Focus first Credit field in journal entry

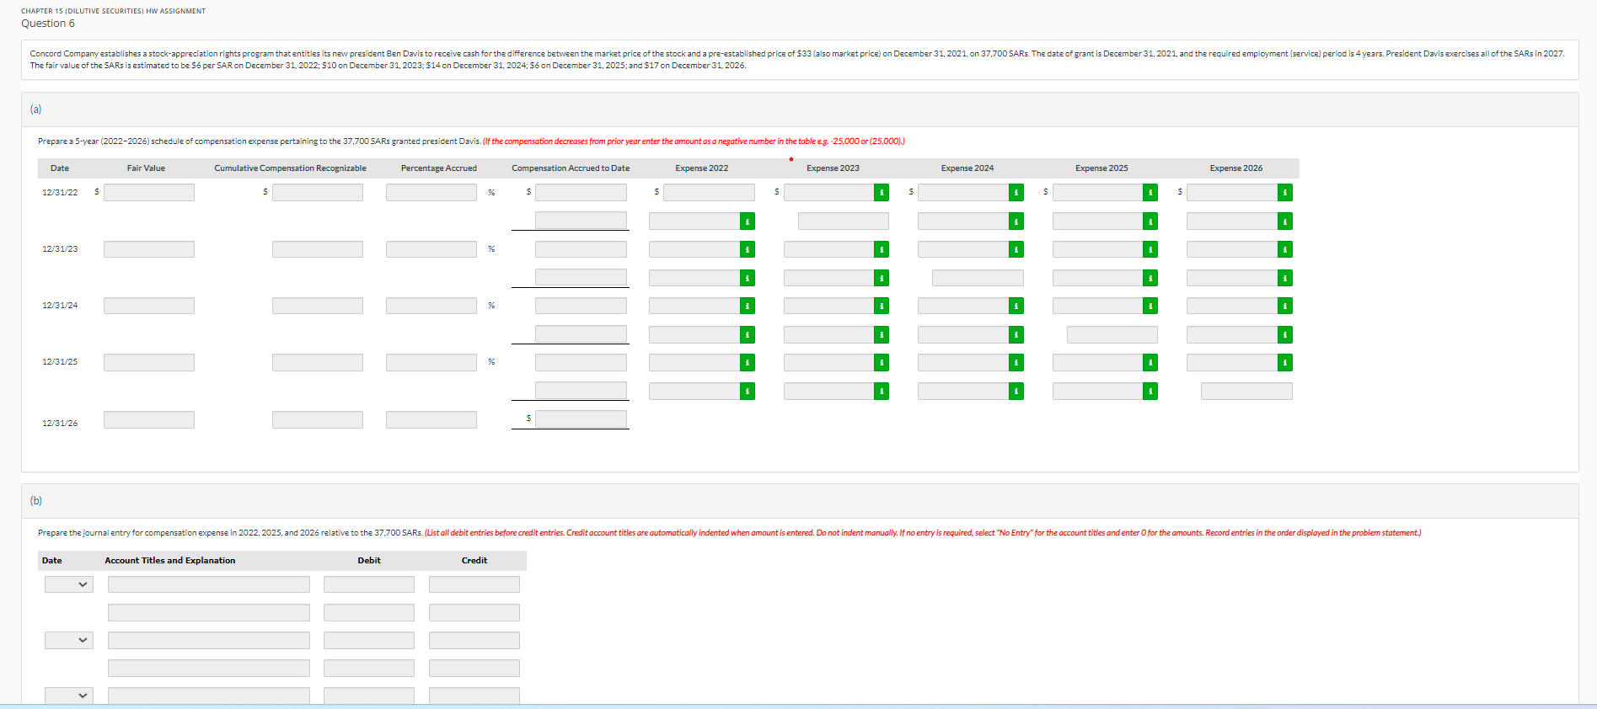coord(474,584)
